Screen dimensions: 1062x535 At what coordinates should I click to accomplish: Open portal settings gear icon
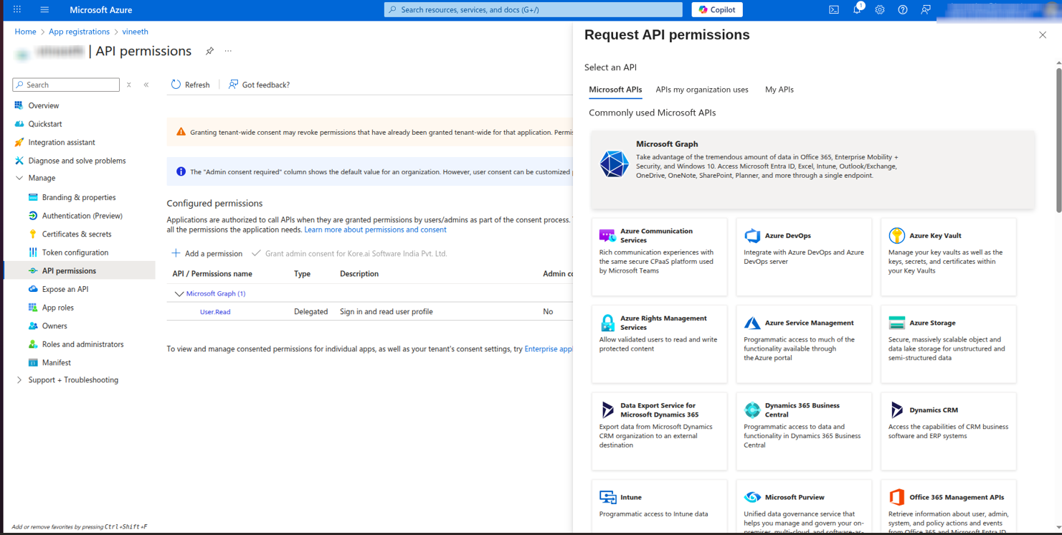[x=879, y=10]
